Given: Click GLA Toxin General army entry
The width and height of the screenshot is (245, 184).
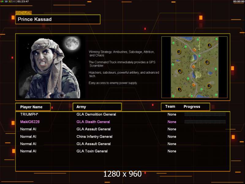Looking at the screenshot, I should 92,151.
